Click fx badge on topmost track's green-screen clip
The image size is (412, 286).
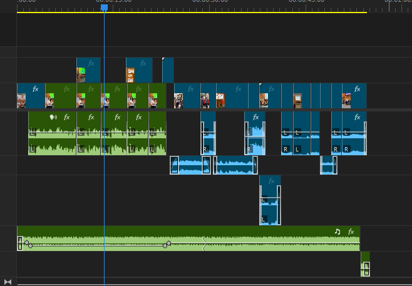click(91, 63)
